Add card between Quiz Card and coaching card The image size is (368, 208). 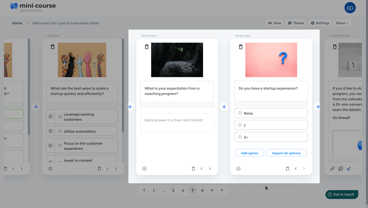(130, 107)
